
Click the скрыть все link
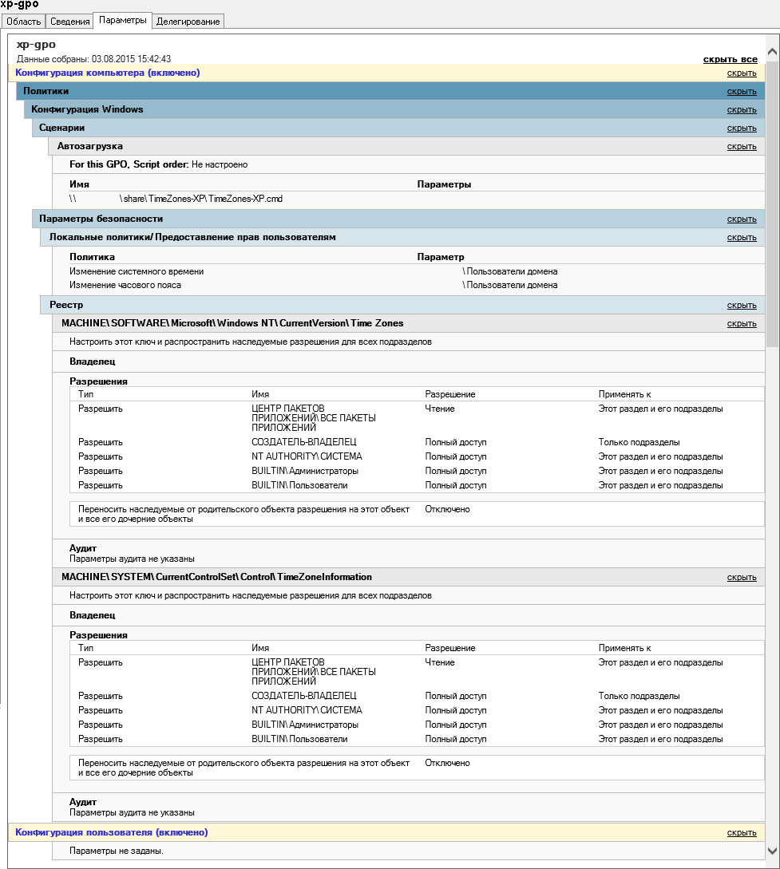click(731, 59)
